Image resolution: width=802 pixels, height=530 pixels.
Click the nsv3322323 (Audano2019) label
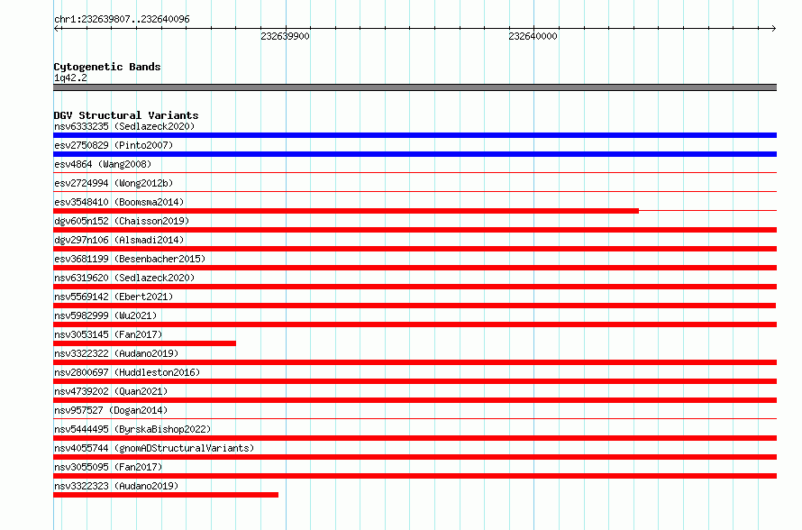(116, 486)
